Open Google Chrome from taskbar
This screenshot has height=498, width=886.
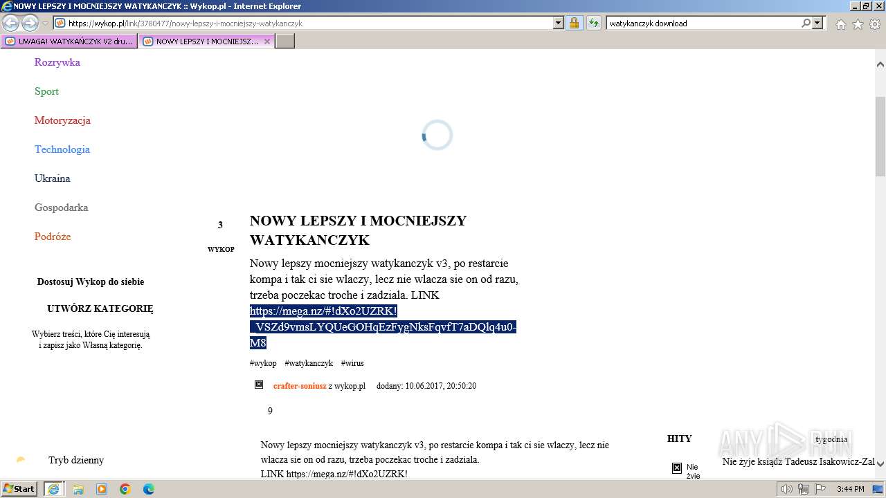pos(125,489)
